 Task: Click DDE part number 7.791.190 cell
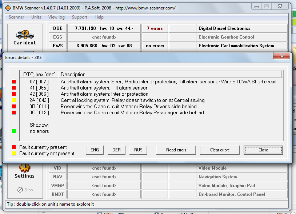104,28
